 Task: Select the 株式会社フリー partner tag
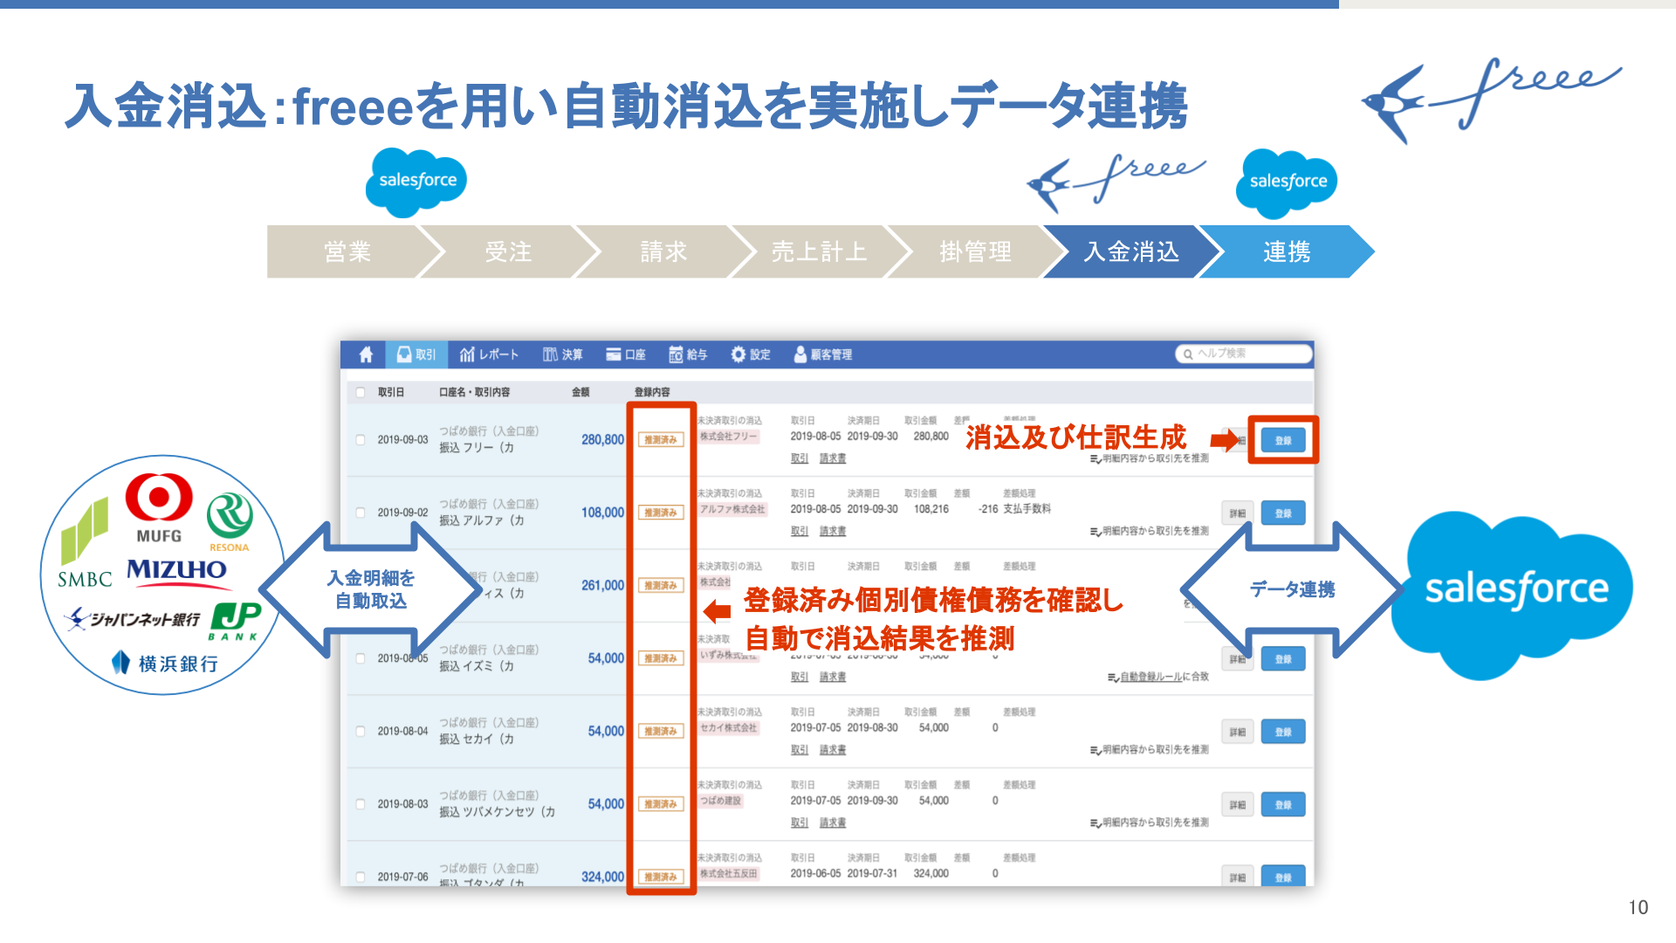729,437
